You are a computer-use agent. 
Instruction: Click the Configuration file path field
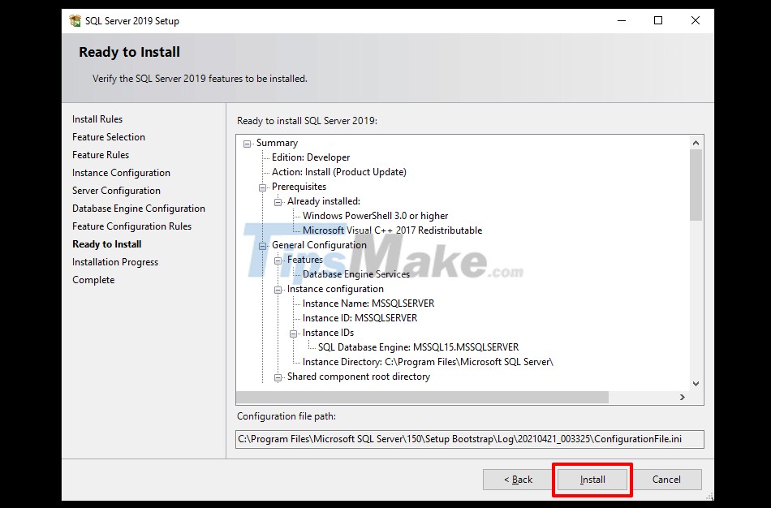pyautogui.click(x=470, y=439)
